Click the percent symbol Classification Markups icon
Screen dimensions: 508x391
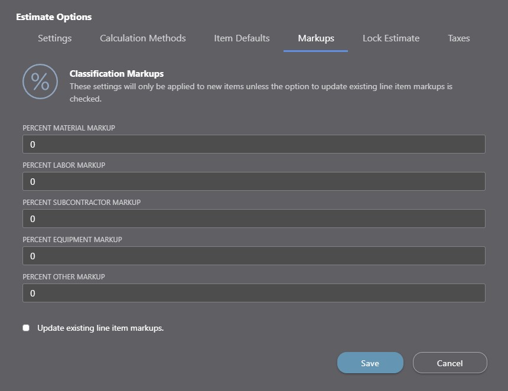point(40,82)
